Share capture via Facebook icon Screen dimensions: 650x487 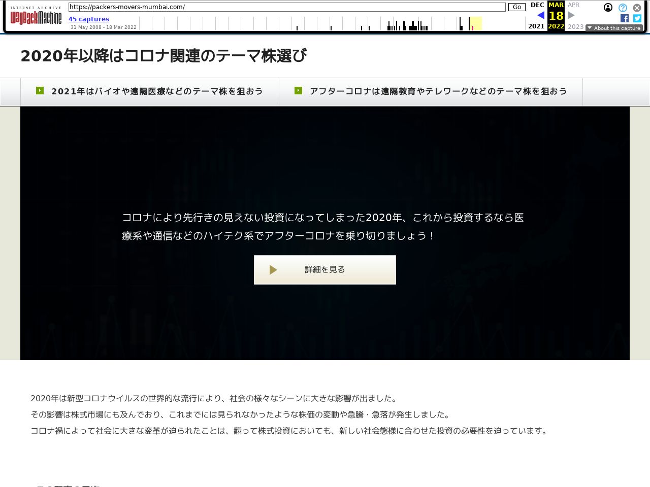pyautogui.click(x=625, y=18)
